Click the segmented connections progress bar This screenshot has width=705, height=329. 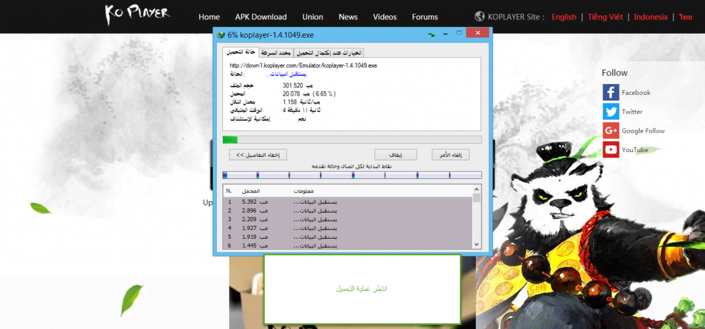point(352,175)
